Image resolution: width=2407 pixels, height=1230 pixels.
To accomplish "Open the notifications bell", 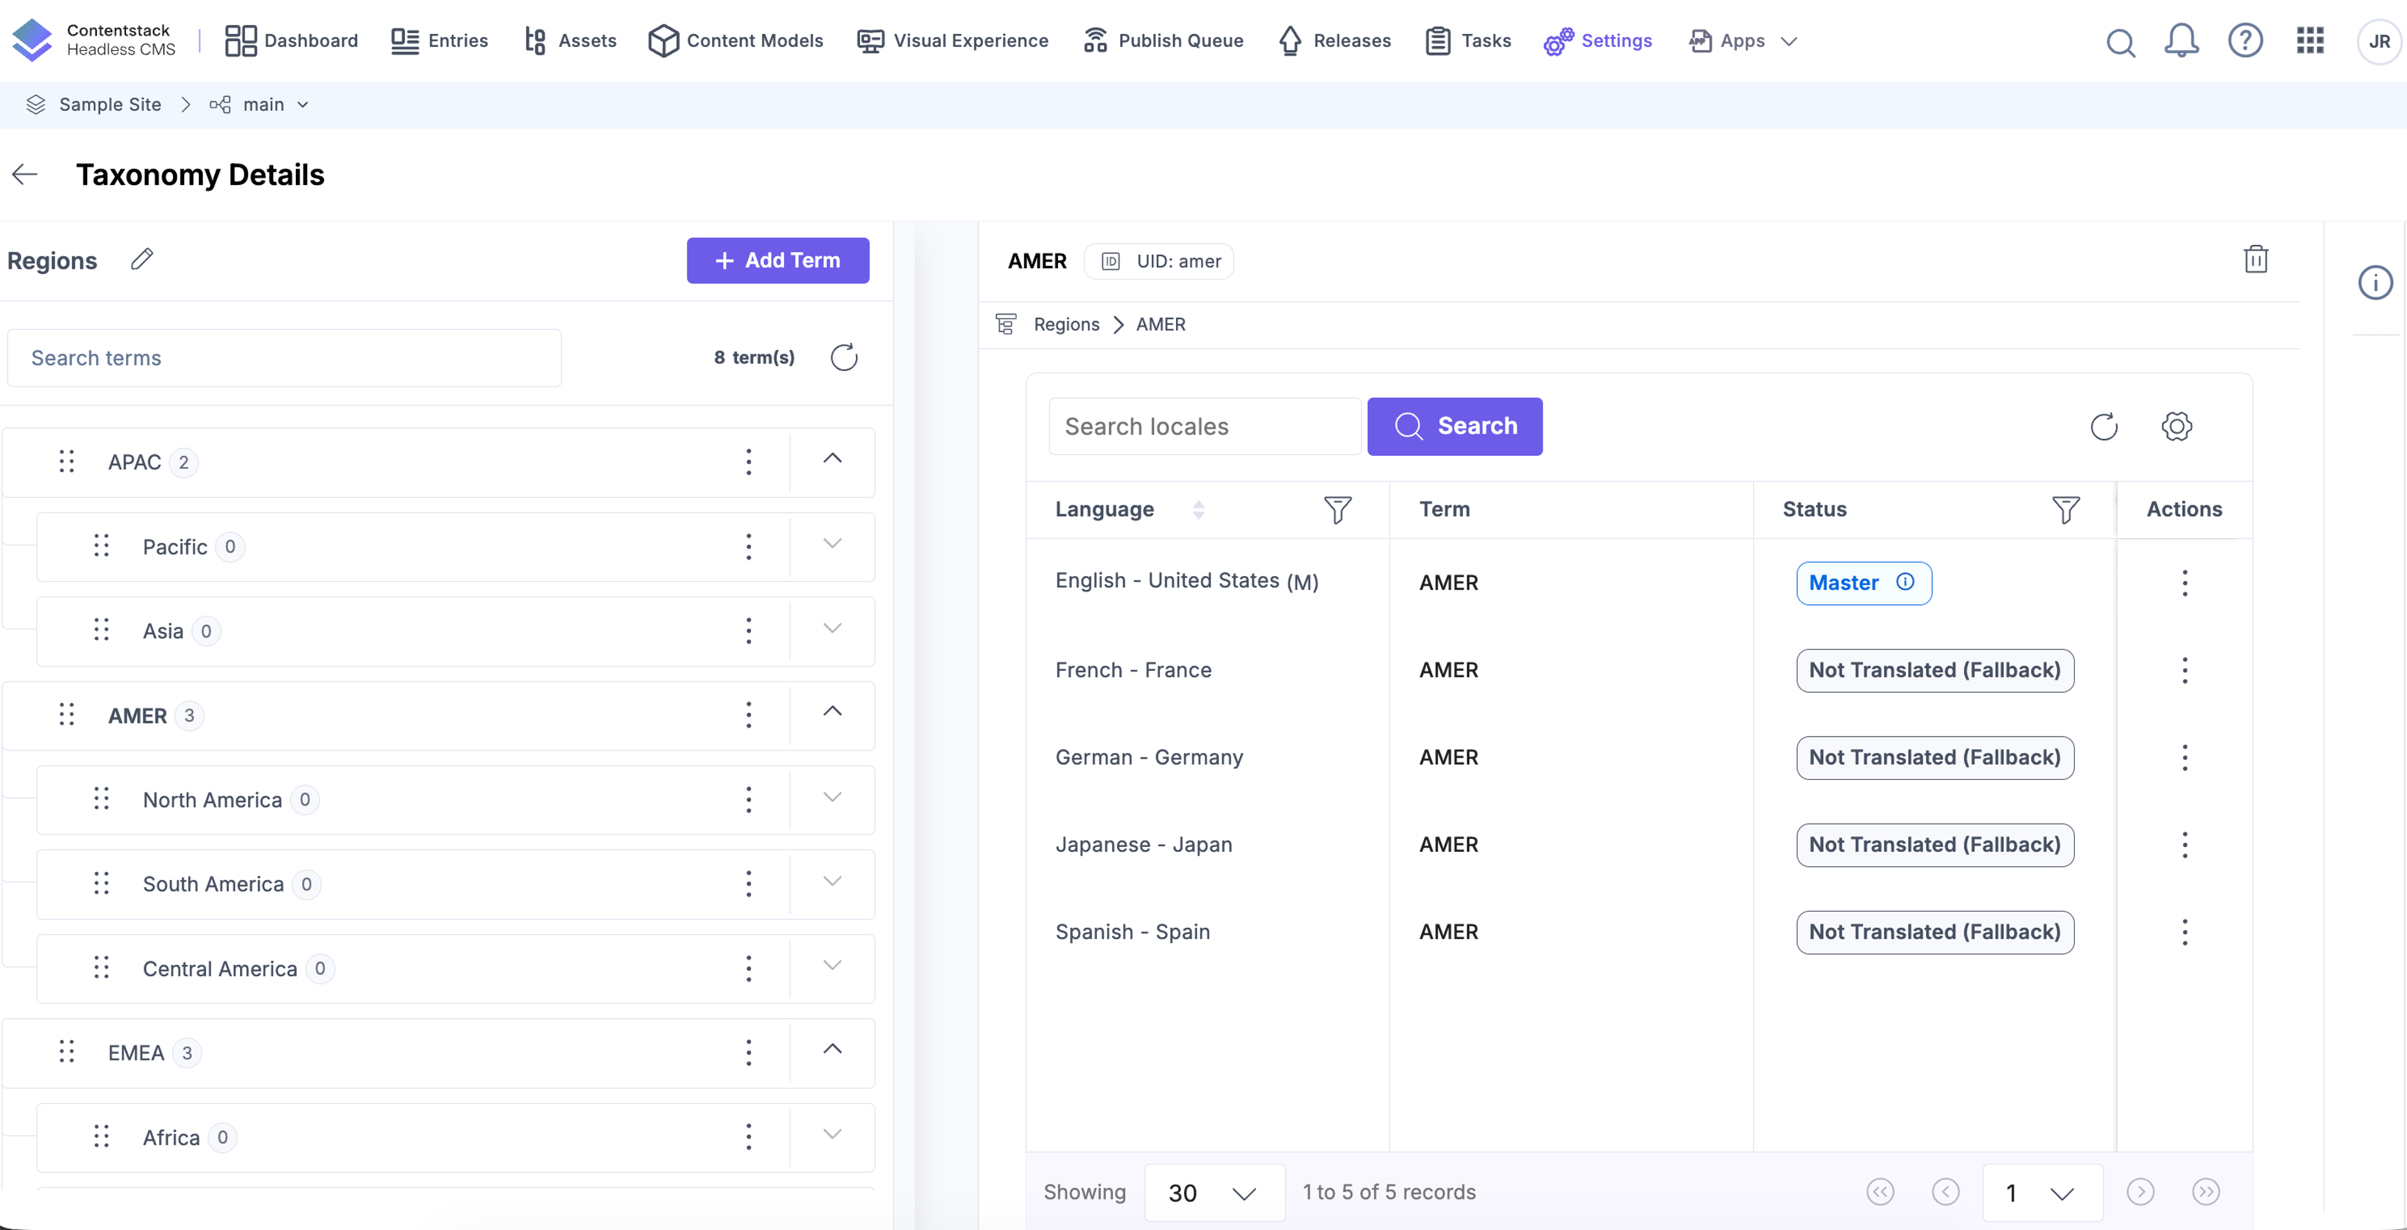I will point(2181,40).
